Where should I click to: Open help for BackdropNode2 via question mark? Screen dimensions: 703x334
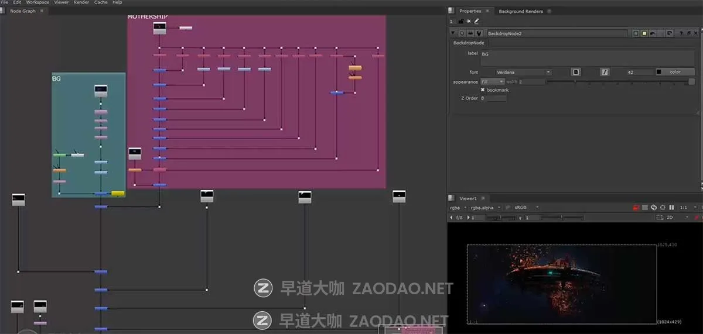(681, 34)
